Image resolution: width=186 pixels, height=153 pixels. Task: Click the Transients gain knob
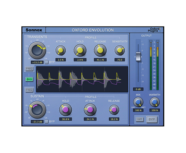pyautogui.click(x=37, y=50)
